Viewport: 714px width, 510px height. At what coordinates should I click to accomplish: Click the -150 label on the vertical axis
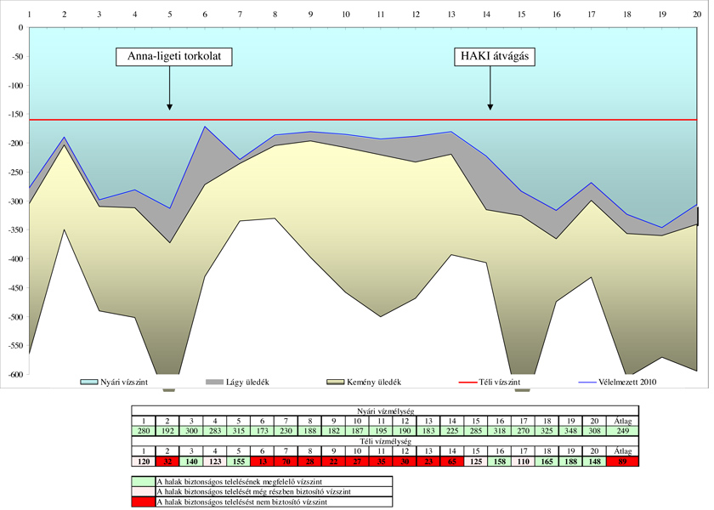tap(14, 114)
